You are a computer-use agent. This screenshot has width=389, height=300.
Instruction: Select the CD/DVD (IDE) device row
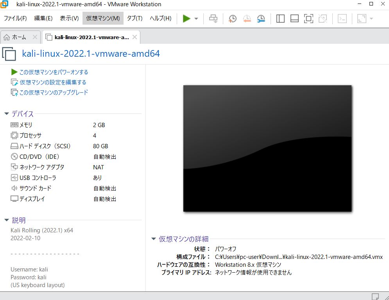(x=76, y=157)
